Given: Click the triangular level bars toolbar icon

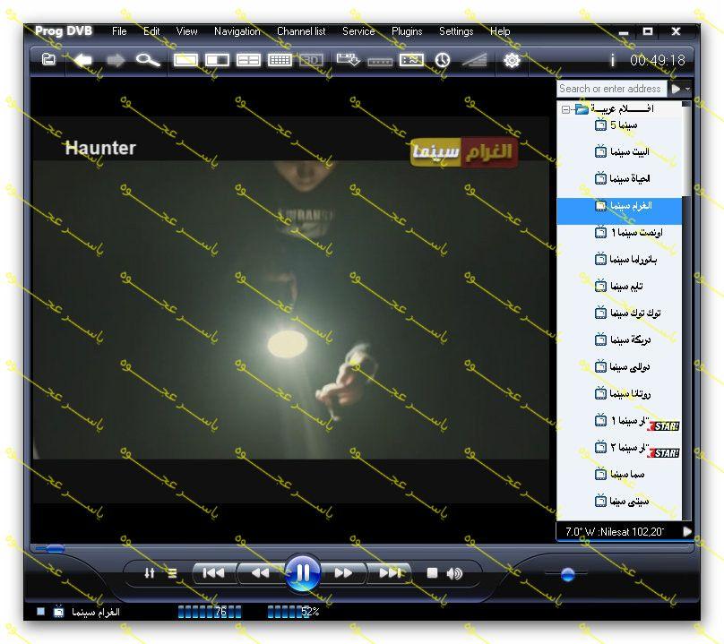Looking at the screenshot, I should 475,60.
